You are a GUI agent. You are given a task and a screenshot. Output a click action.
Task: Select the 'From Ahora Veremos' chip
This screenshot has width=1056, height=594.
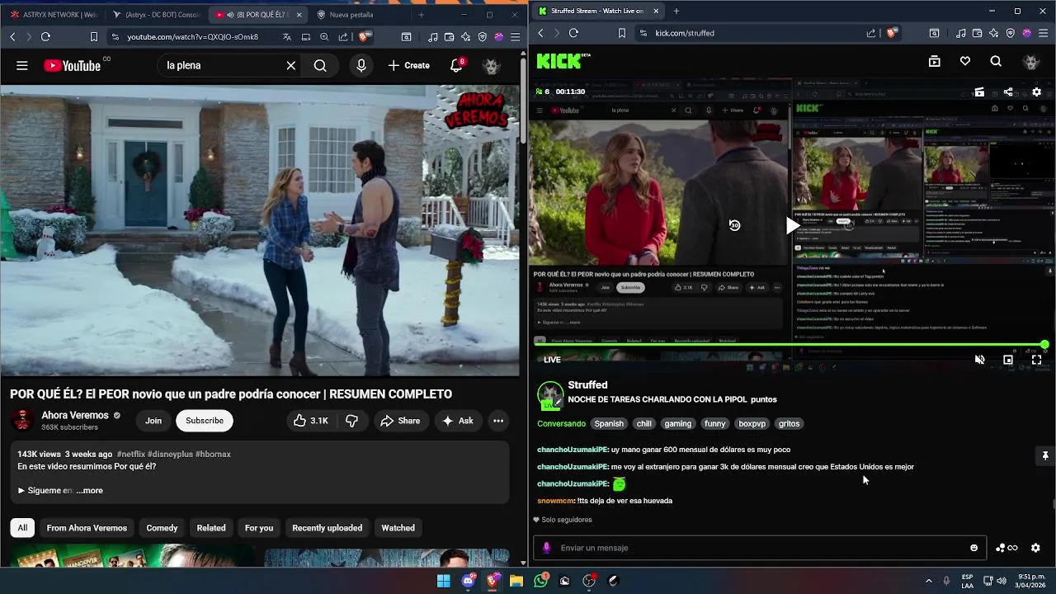pyautogui.click(x=87, y=528)
